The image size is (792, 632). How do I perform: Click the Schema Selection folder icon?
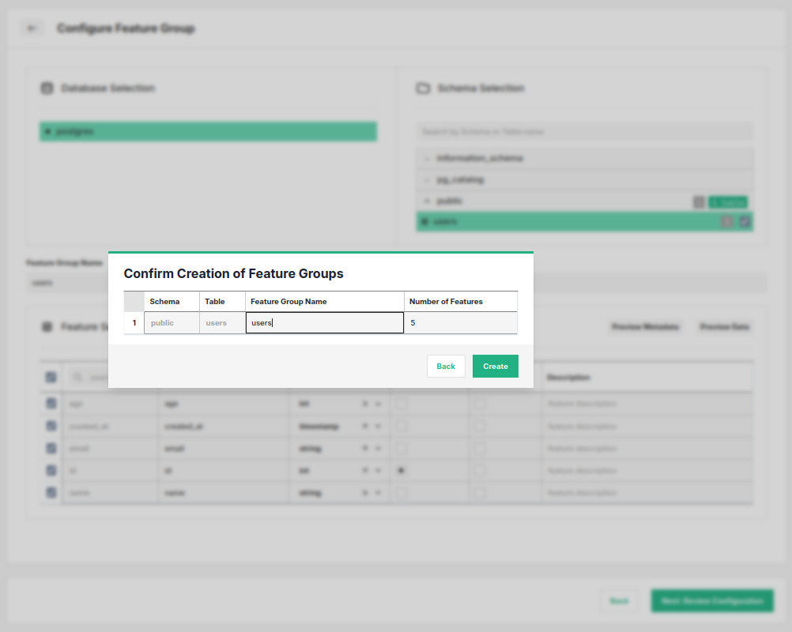point(423,88)
